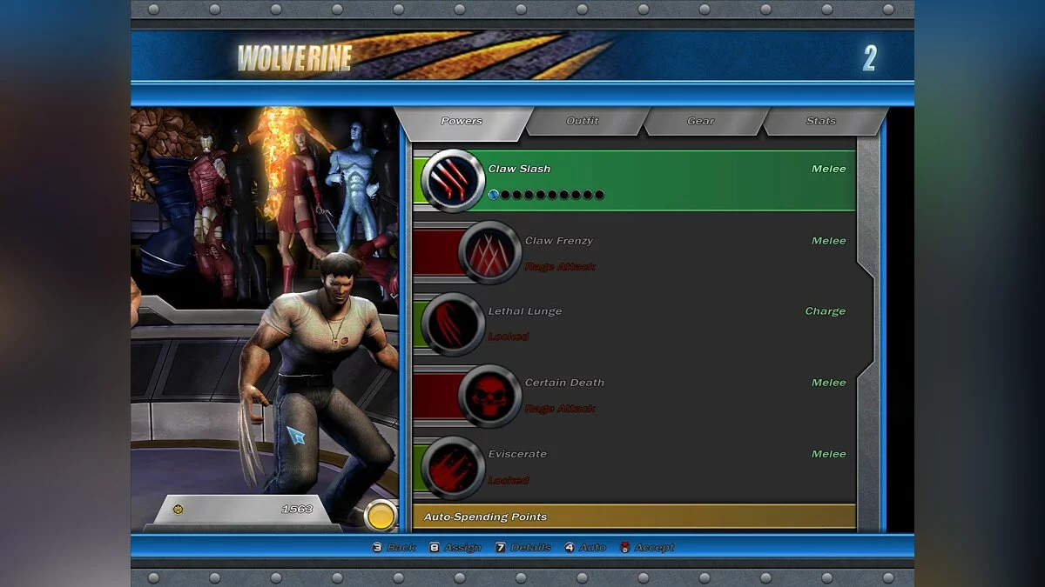Screen dimensions: 1045x587
Task: Click the Details key icon labeled 7
Action: 501,548
